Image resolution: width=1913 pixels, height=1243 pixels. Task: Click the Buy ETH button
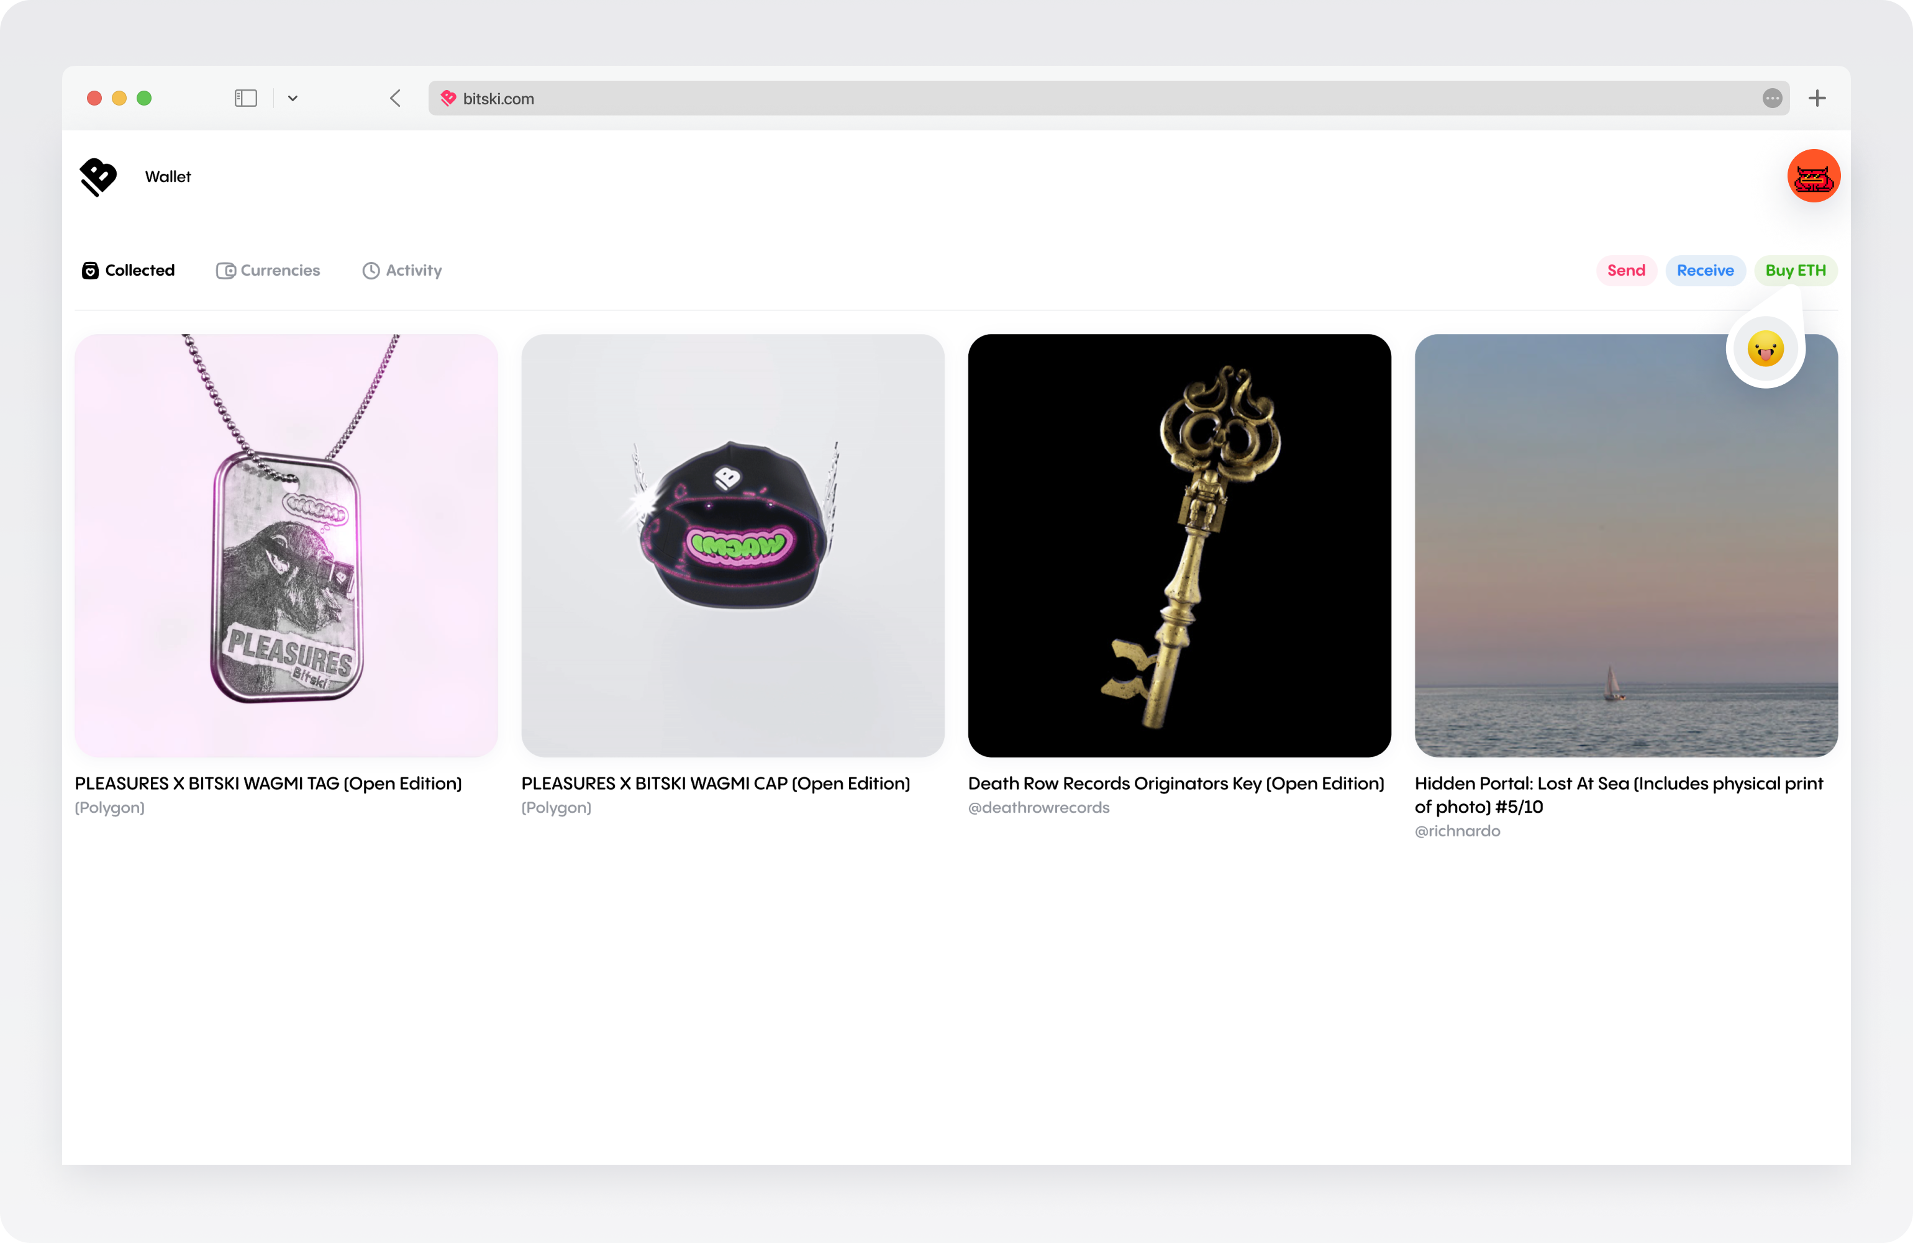[1795, 271]
